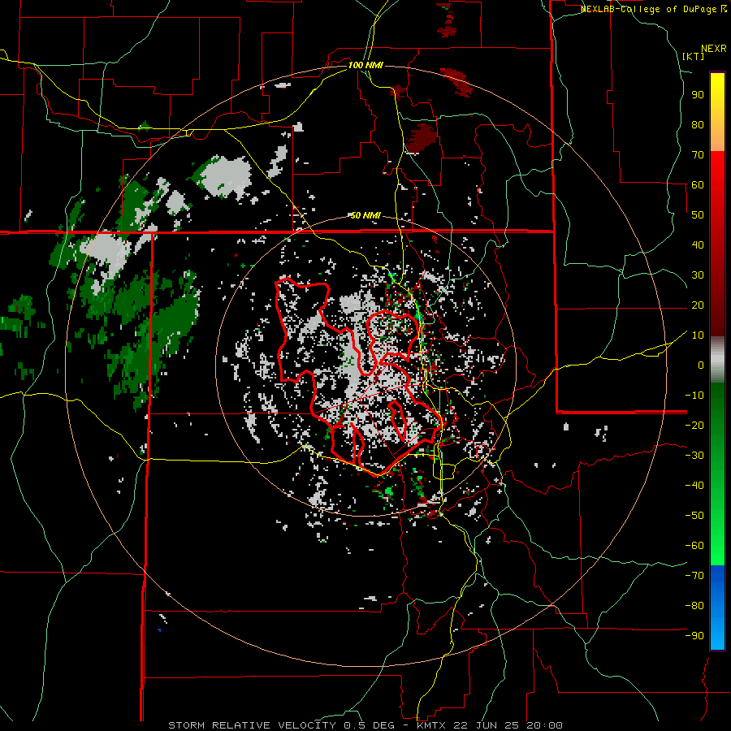The height and width of the screenshot is (731, 731).
Task: Click the gray near-zero color bar segment
Action: (x=717, y=360)
